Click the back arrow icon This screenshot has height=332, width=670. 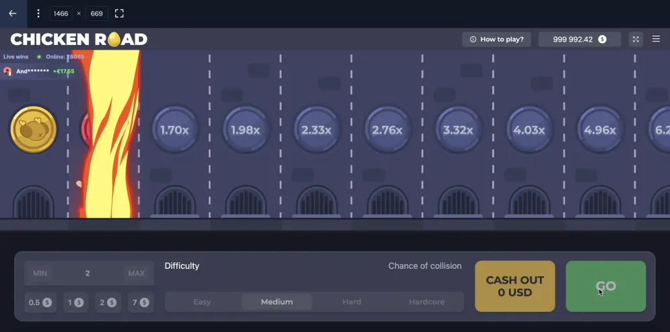click(13, 13)
